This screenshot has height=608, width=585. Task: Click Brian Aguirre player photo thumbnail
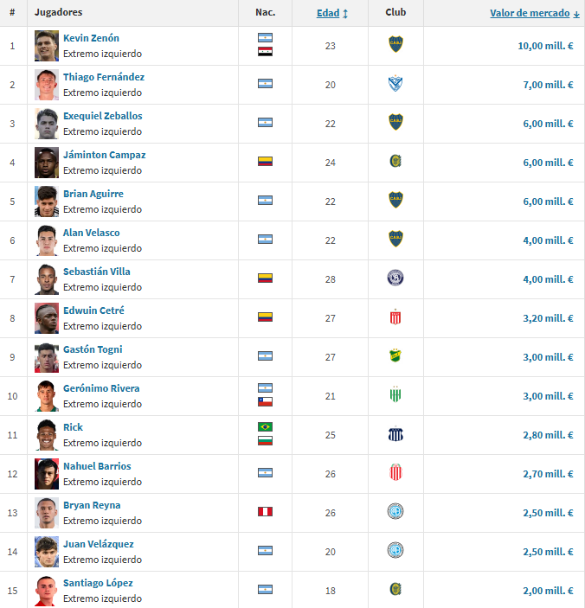47,202
